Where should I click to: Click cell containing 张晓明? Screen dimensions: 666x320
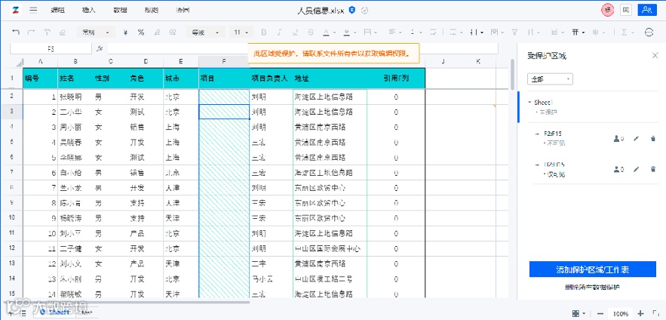click(x=75, y=97)
